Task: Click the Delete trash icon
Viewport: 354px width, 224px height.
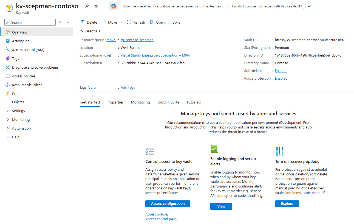Action: pyautogui.click(x=83, y=22)
